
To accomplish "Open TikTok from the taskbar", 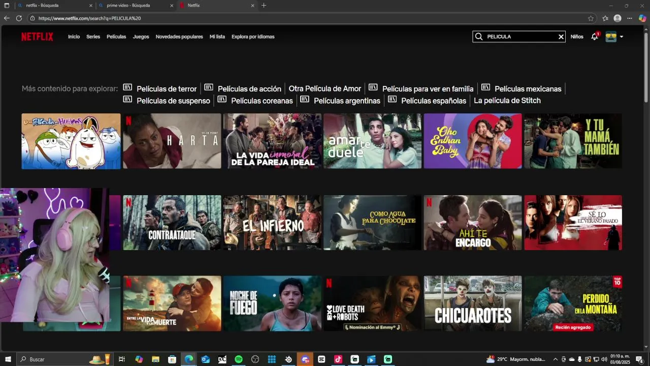I will [338, 359].
